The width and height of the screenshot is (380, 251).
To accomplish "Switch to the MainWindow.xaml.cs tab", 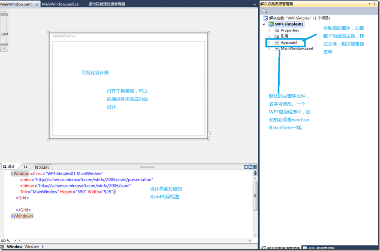I will click(60, 4).
